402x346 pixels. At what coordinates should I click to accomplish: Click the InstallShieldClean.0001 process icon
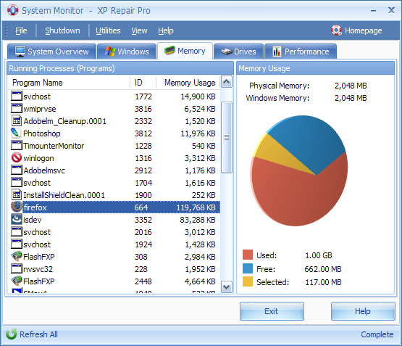(17, 194)
